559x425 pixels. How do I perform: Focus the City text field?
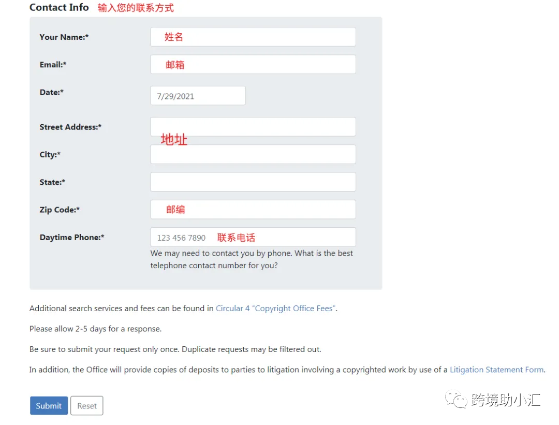(253, 154)
